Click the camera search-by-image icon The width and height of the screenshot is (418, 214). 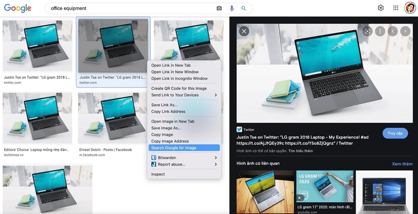pos(219,8)
